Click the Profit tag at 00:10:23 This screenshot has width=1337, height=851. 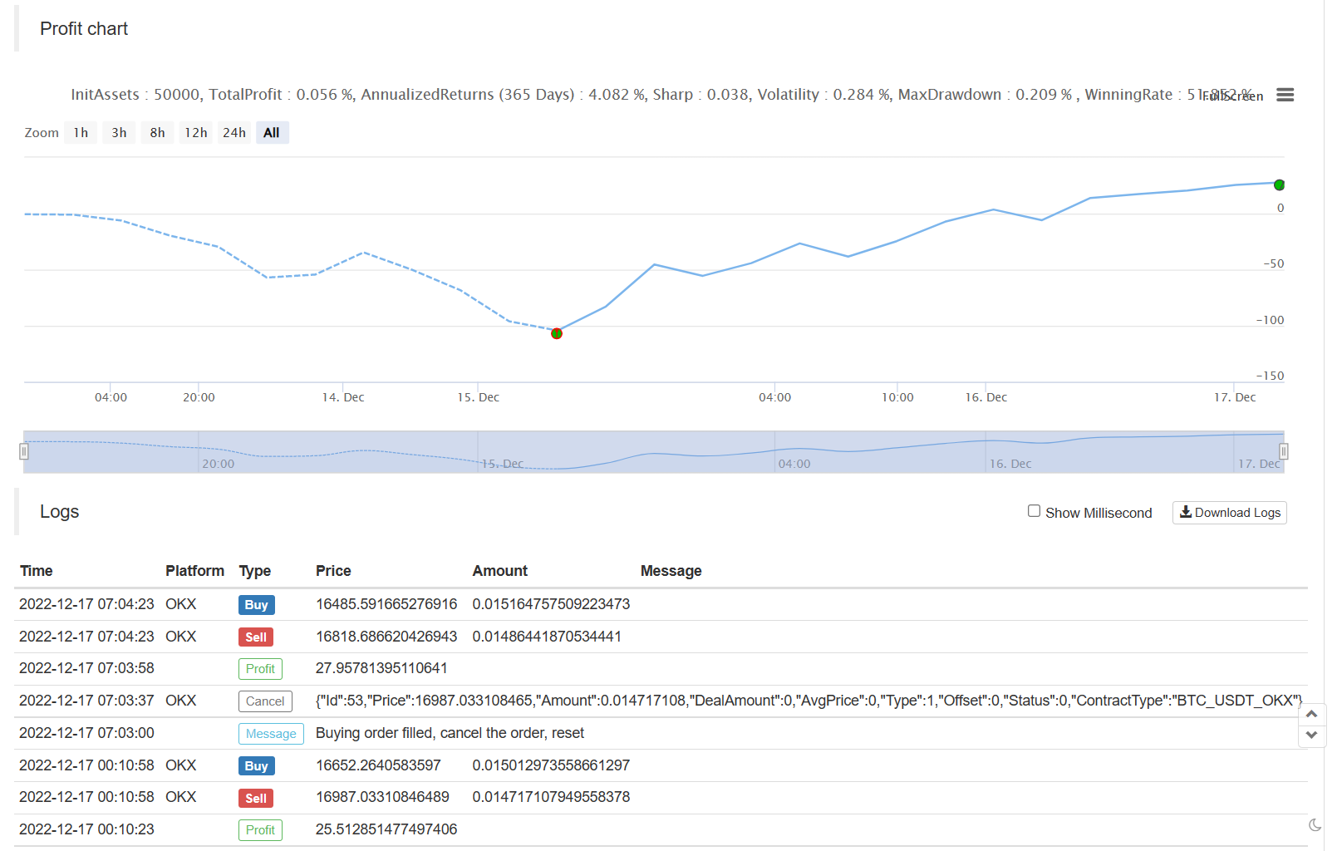tap(260, 830)
